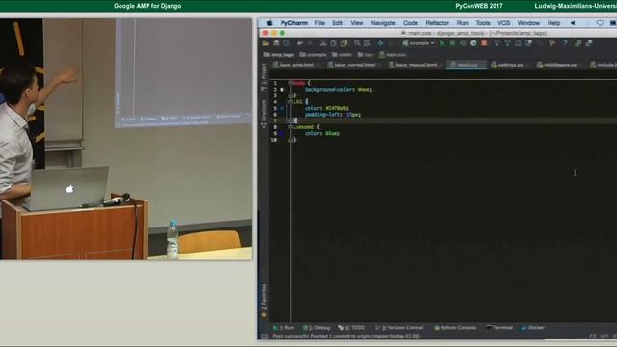Collapse the .unused rule fold marker
Viewport: 617px width, 347px height.
tap(290, 127)
